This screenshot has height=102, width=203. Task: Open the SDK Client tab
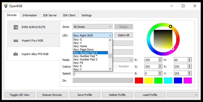[69, 15]
